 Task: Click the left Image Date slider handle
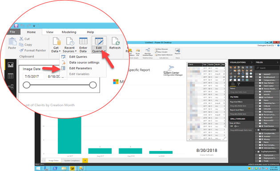coord(27,85)
